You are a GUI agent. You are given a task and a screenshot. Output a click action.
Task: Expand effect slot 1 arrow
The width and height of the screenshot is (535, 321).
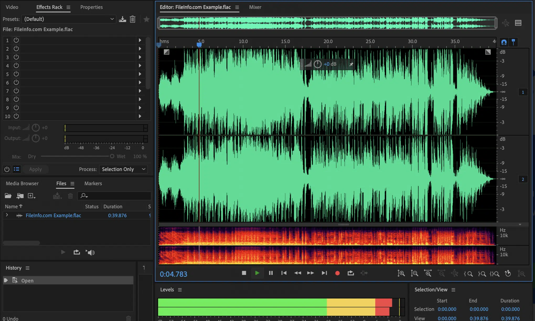pos(140,40)
